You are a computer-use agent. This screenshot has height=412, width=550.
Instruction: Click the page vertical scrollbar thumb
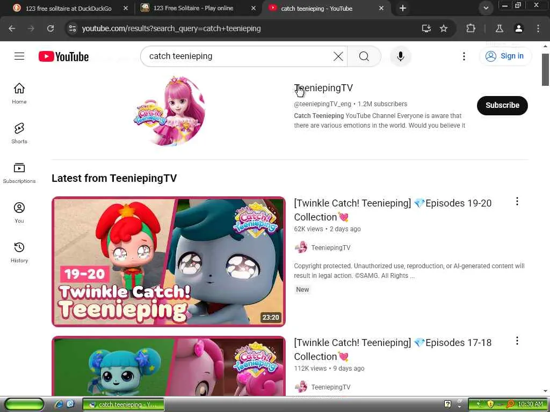pyautogui.click(x=545, y=69)
